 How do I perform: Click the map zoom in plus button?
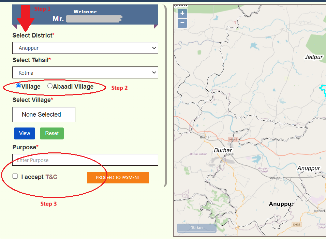point(182,13)
